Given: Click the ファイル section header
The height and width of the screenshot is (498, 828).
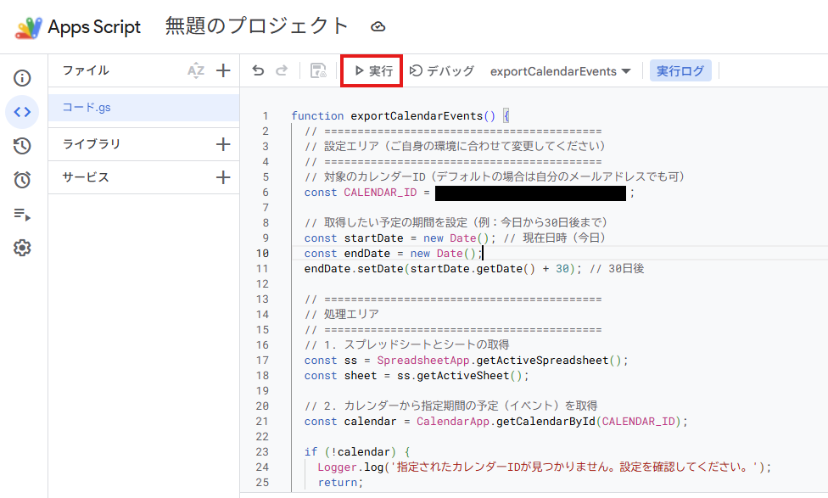Looking at the screenshot, I should click(x=86, y=70).
